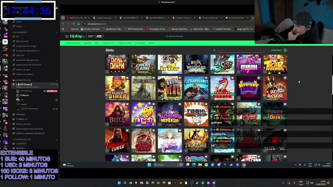Click the search magnifier icon above slots
333x187 pixels.
point(214,50)
